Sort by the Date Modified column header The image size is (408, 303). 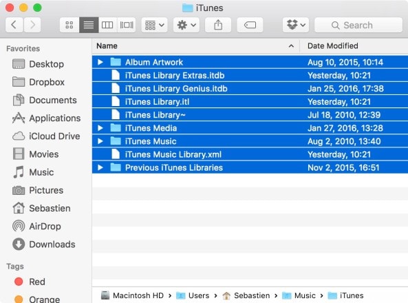pos(333,46)
